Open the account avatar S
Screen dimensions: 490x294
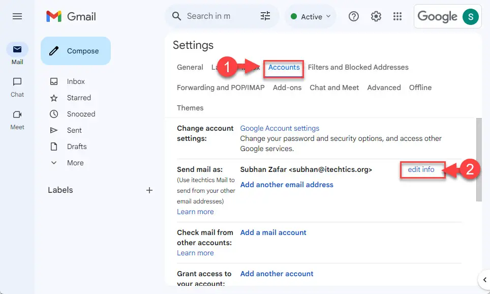pyautogui.click(x=470, y=17)
